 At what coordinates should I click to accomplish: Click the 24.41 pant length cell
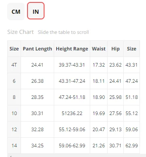tap(37, 65)
